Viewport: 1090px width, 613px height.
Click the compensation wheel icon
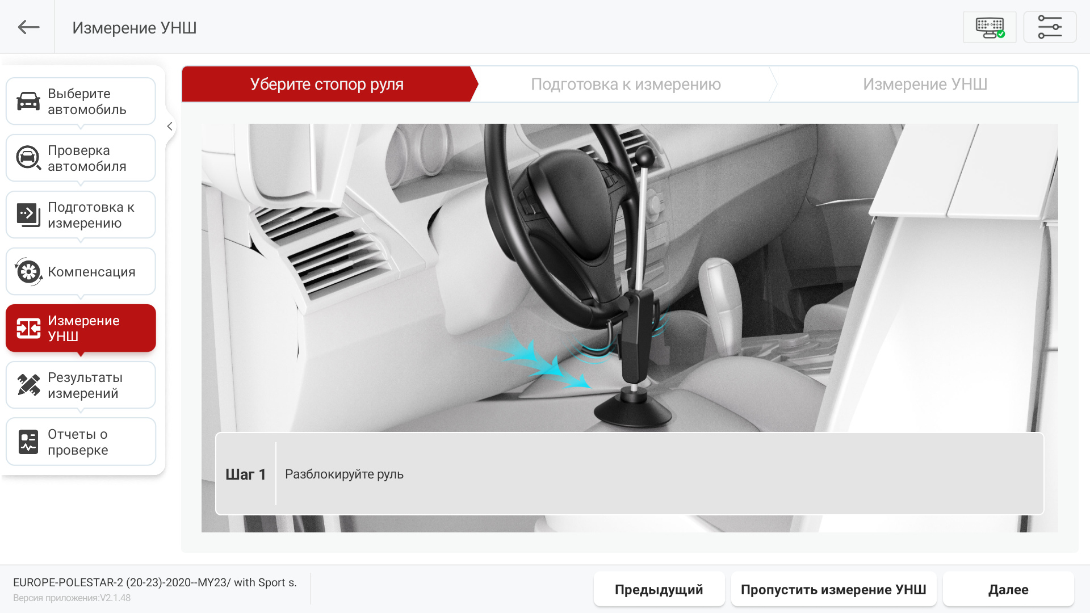click(x=28, y=272)
